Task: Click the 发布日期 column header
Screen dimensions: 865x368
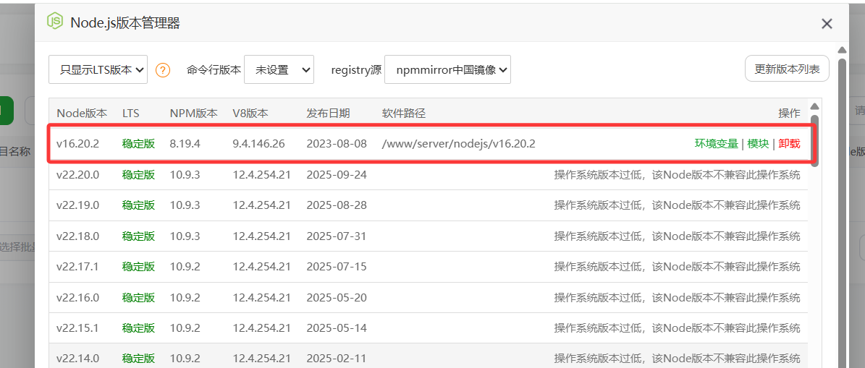Action: [328, 114]
